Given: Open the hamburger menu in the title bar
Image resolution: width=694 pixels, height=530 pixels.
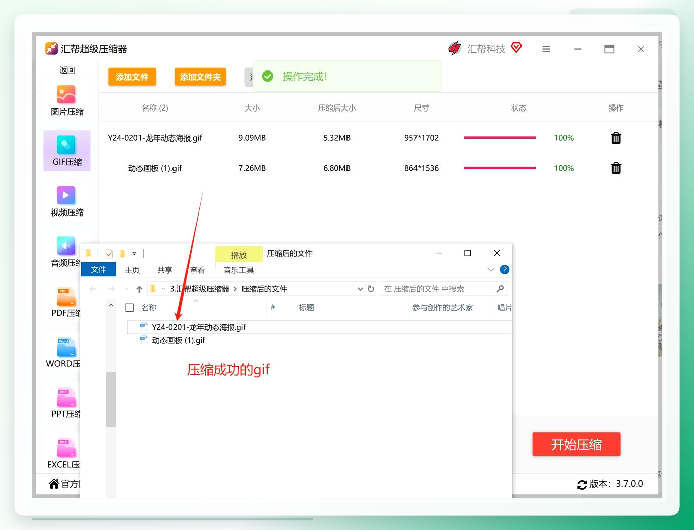Looking at the screenshot, I should pyautogui.click(x=546, y=49).
